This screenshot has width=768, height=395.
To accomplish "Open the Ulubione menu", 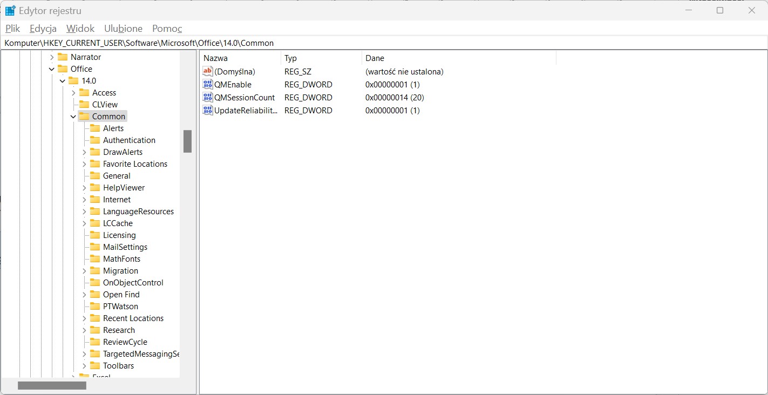I will click(124, 29).
